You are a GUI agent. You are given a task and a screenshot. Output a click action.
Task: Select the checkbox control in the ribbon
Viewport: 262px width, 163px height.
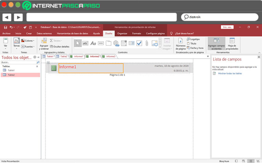[x=139, y=43]
